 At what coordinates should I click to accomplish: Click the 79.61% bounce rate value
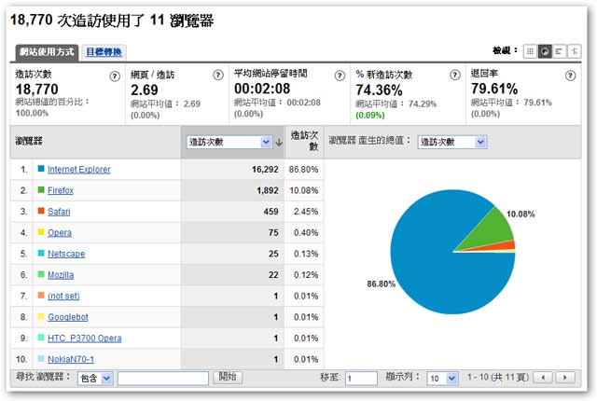click(494, 89)
